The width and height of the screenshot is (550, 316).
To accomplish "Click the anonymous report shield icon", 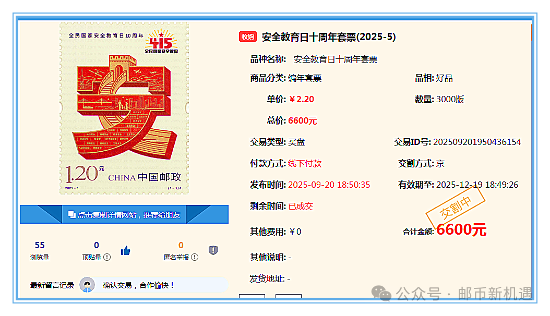I will coord(213,250).
